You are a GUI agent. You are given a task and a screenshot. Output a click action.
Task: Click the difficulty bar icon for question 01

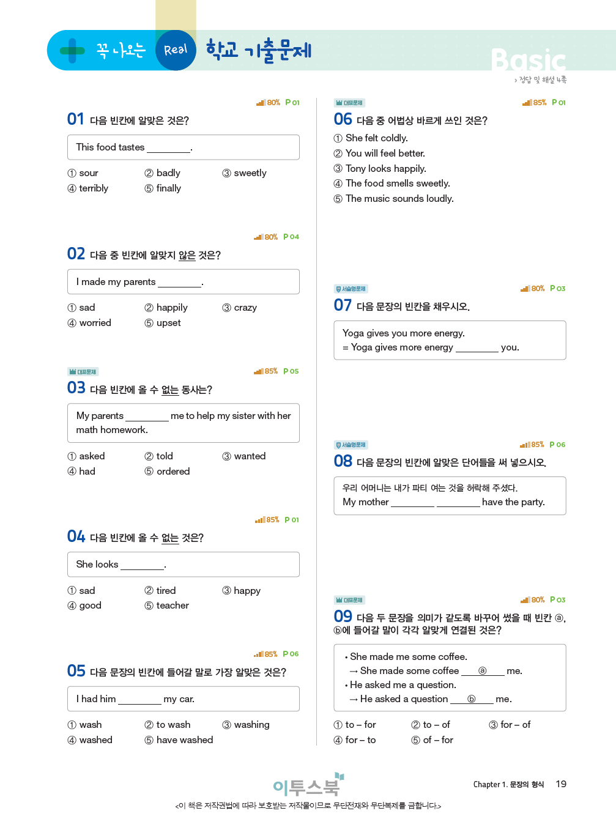(261, 103)
